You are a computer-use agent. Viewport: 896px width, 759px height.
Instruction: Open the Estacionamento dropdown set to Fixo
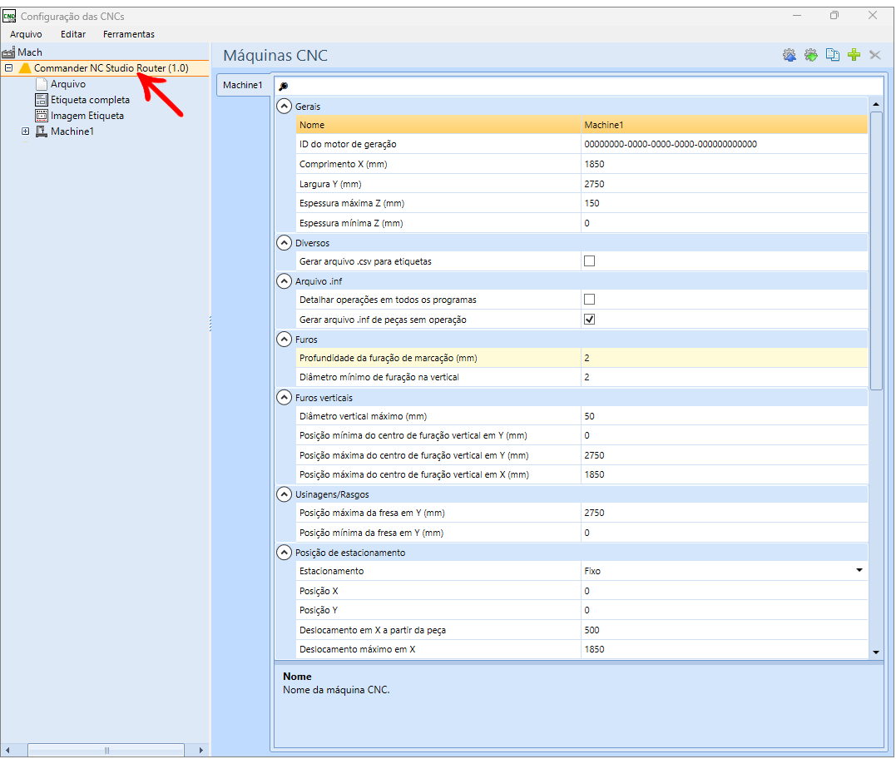(x=859, y=571)
